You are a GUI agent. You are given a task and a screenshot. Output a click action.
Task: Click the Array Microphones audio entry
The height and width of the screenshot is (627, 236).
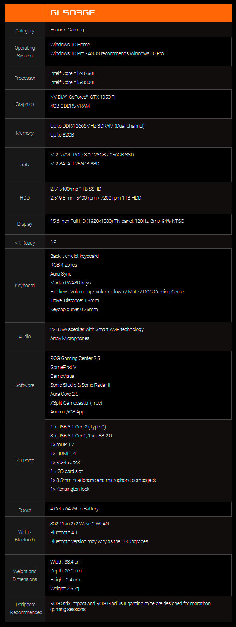pyautogui.click(x=70, y=338)
